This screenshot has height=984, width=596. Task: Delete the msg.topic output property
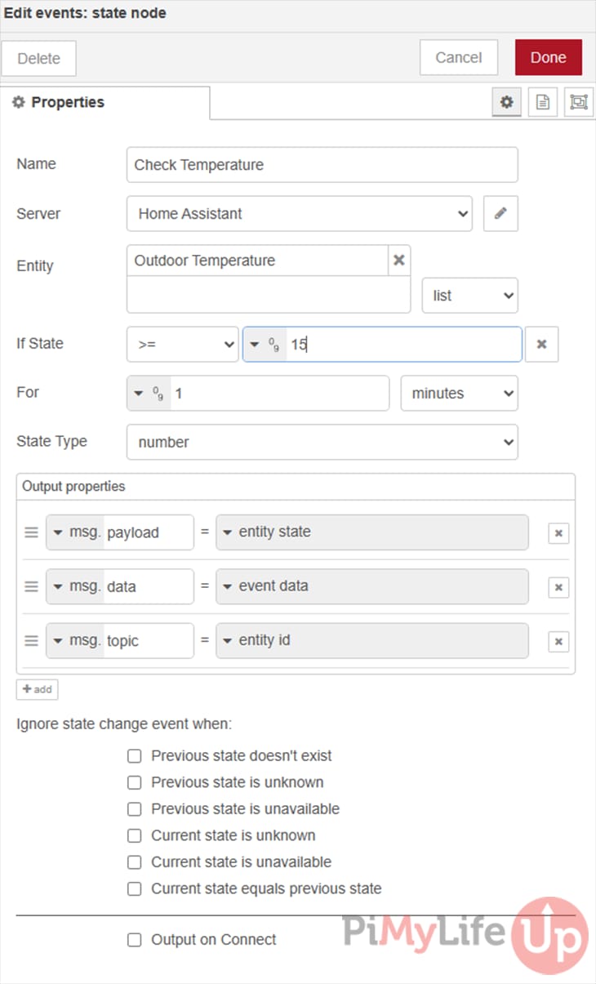coord(558,642)
